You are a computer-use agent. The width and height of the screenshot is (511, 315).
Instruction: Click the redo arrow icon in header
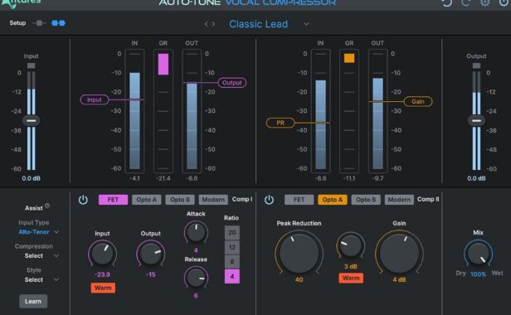pos(465,2)
